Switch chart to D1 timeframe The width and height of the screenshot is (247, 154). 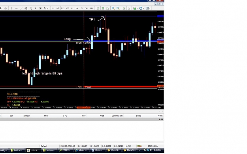[82, 8]
